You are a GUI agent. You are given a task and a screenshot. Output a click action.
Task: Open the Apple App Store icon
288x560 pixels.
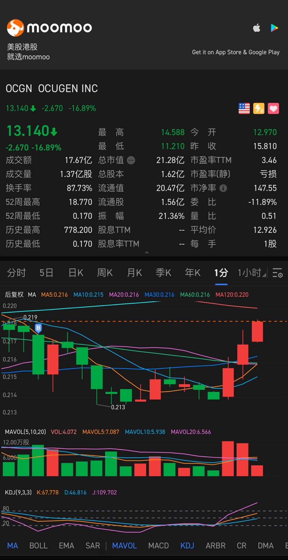[x=257, y=28]
